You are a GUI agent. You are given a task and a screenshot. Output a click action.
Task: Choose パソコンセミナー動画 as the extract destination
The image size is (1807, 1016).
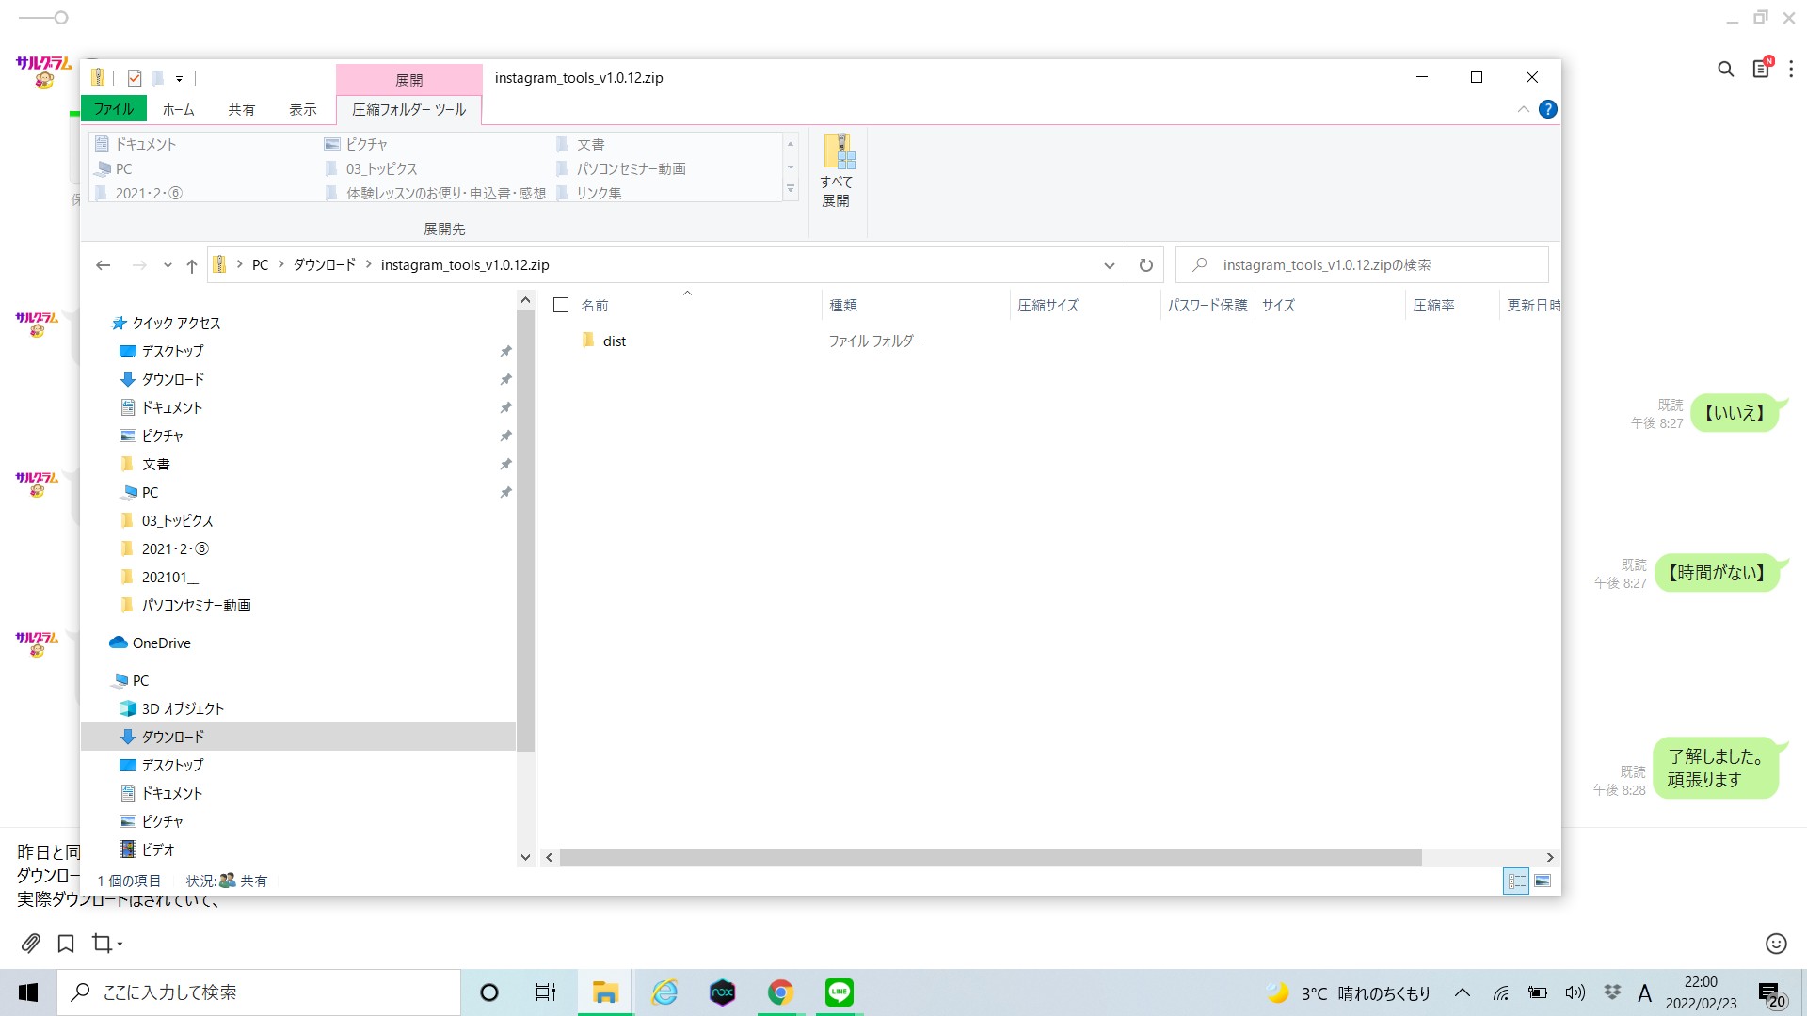(621, 169)
